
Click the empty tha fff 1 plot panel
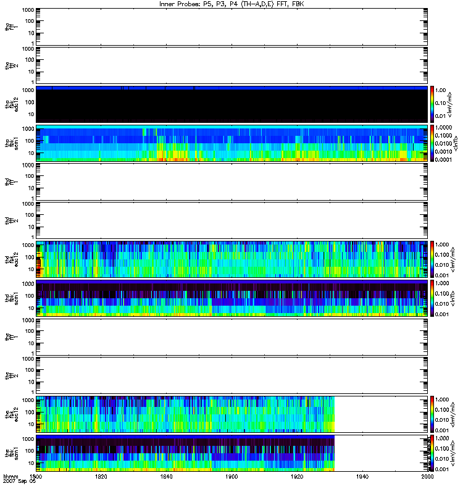[232, 27]
